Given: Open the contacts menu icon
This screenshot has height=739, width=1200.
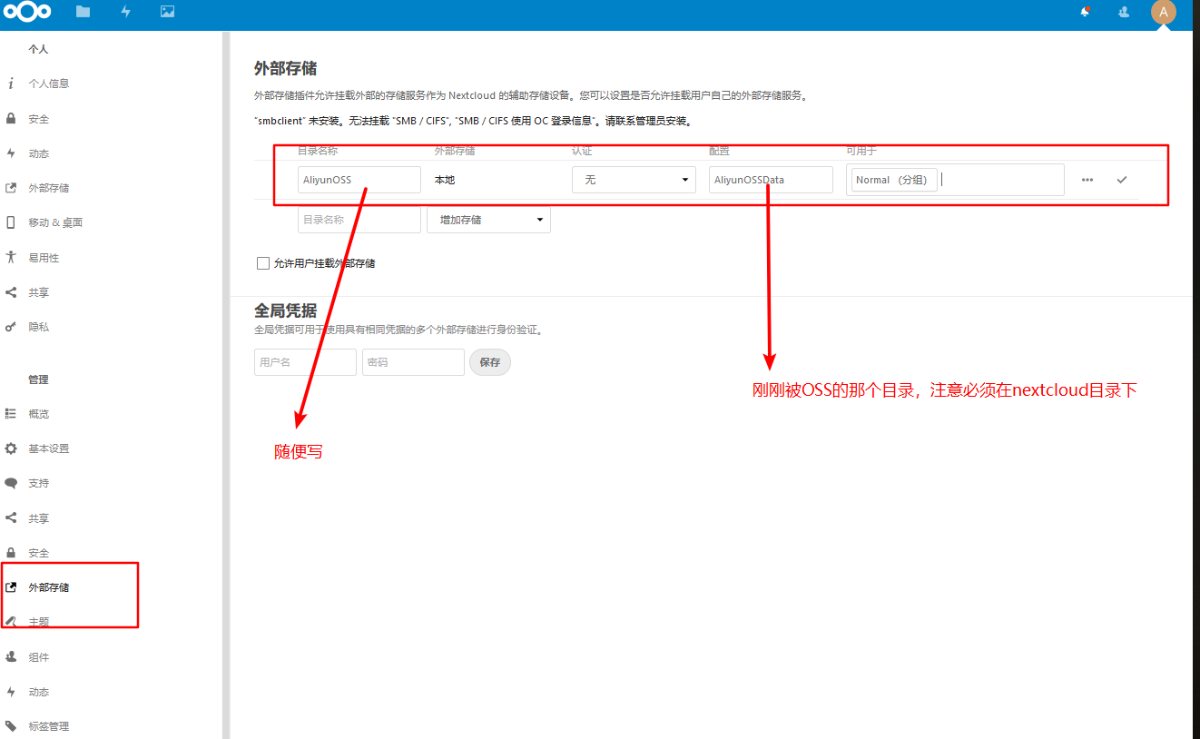Looking at the screenshot, I should coord(1124,12).
